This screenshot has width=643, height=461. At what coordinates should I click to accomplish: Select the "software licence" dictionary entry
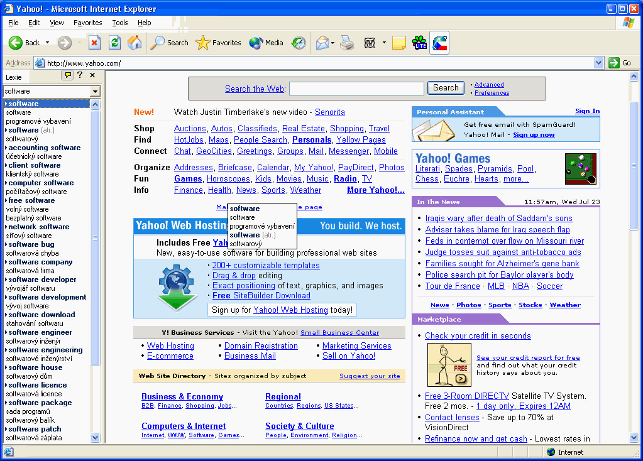coord(37,385)
